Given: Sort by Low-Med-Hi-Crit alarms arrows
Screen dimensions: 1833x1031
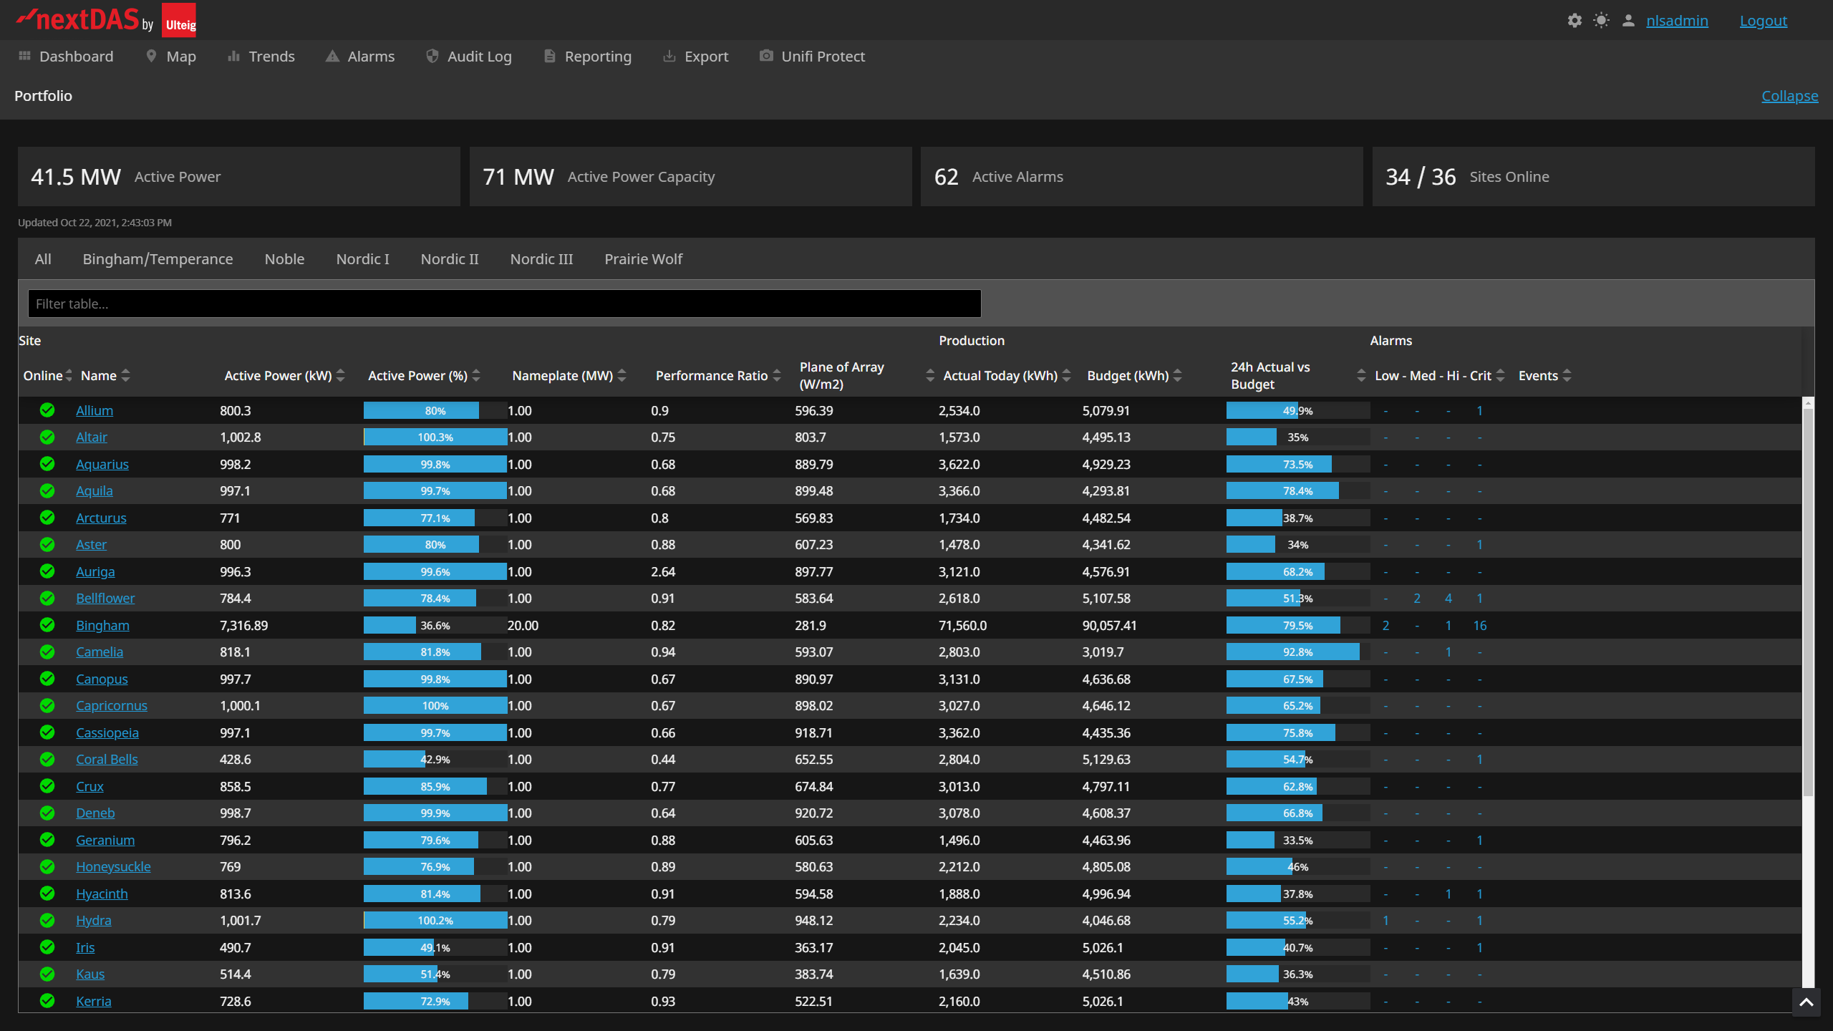Looking at the screenshot, I should tap(1501, 375).
